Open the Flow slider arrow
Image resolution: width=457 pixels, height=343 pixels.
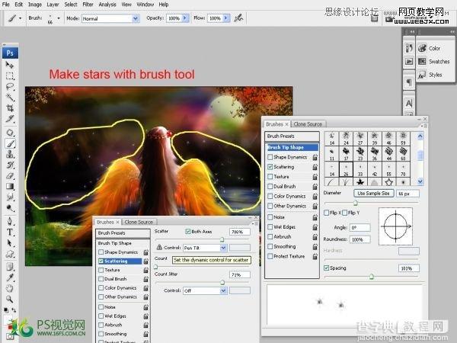click(x=226, y=18)
